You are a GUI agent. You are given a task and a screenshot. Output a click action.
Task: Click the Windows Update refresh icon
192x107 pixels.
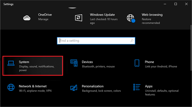point(78,18)
